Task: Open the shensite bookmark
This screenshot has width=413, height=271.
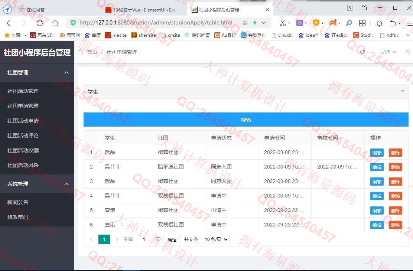Action: (x=144, y=35)
